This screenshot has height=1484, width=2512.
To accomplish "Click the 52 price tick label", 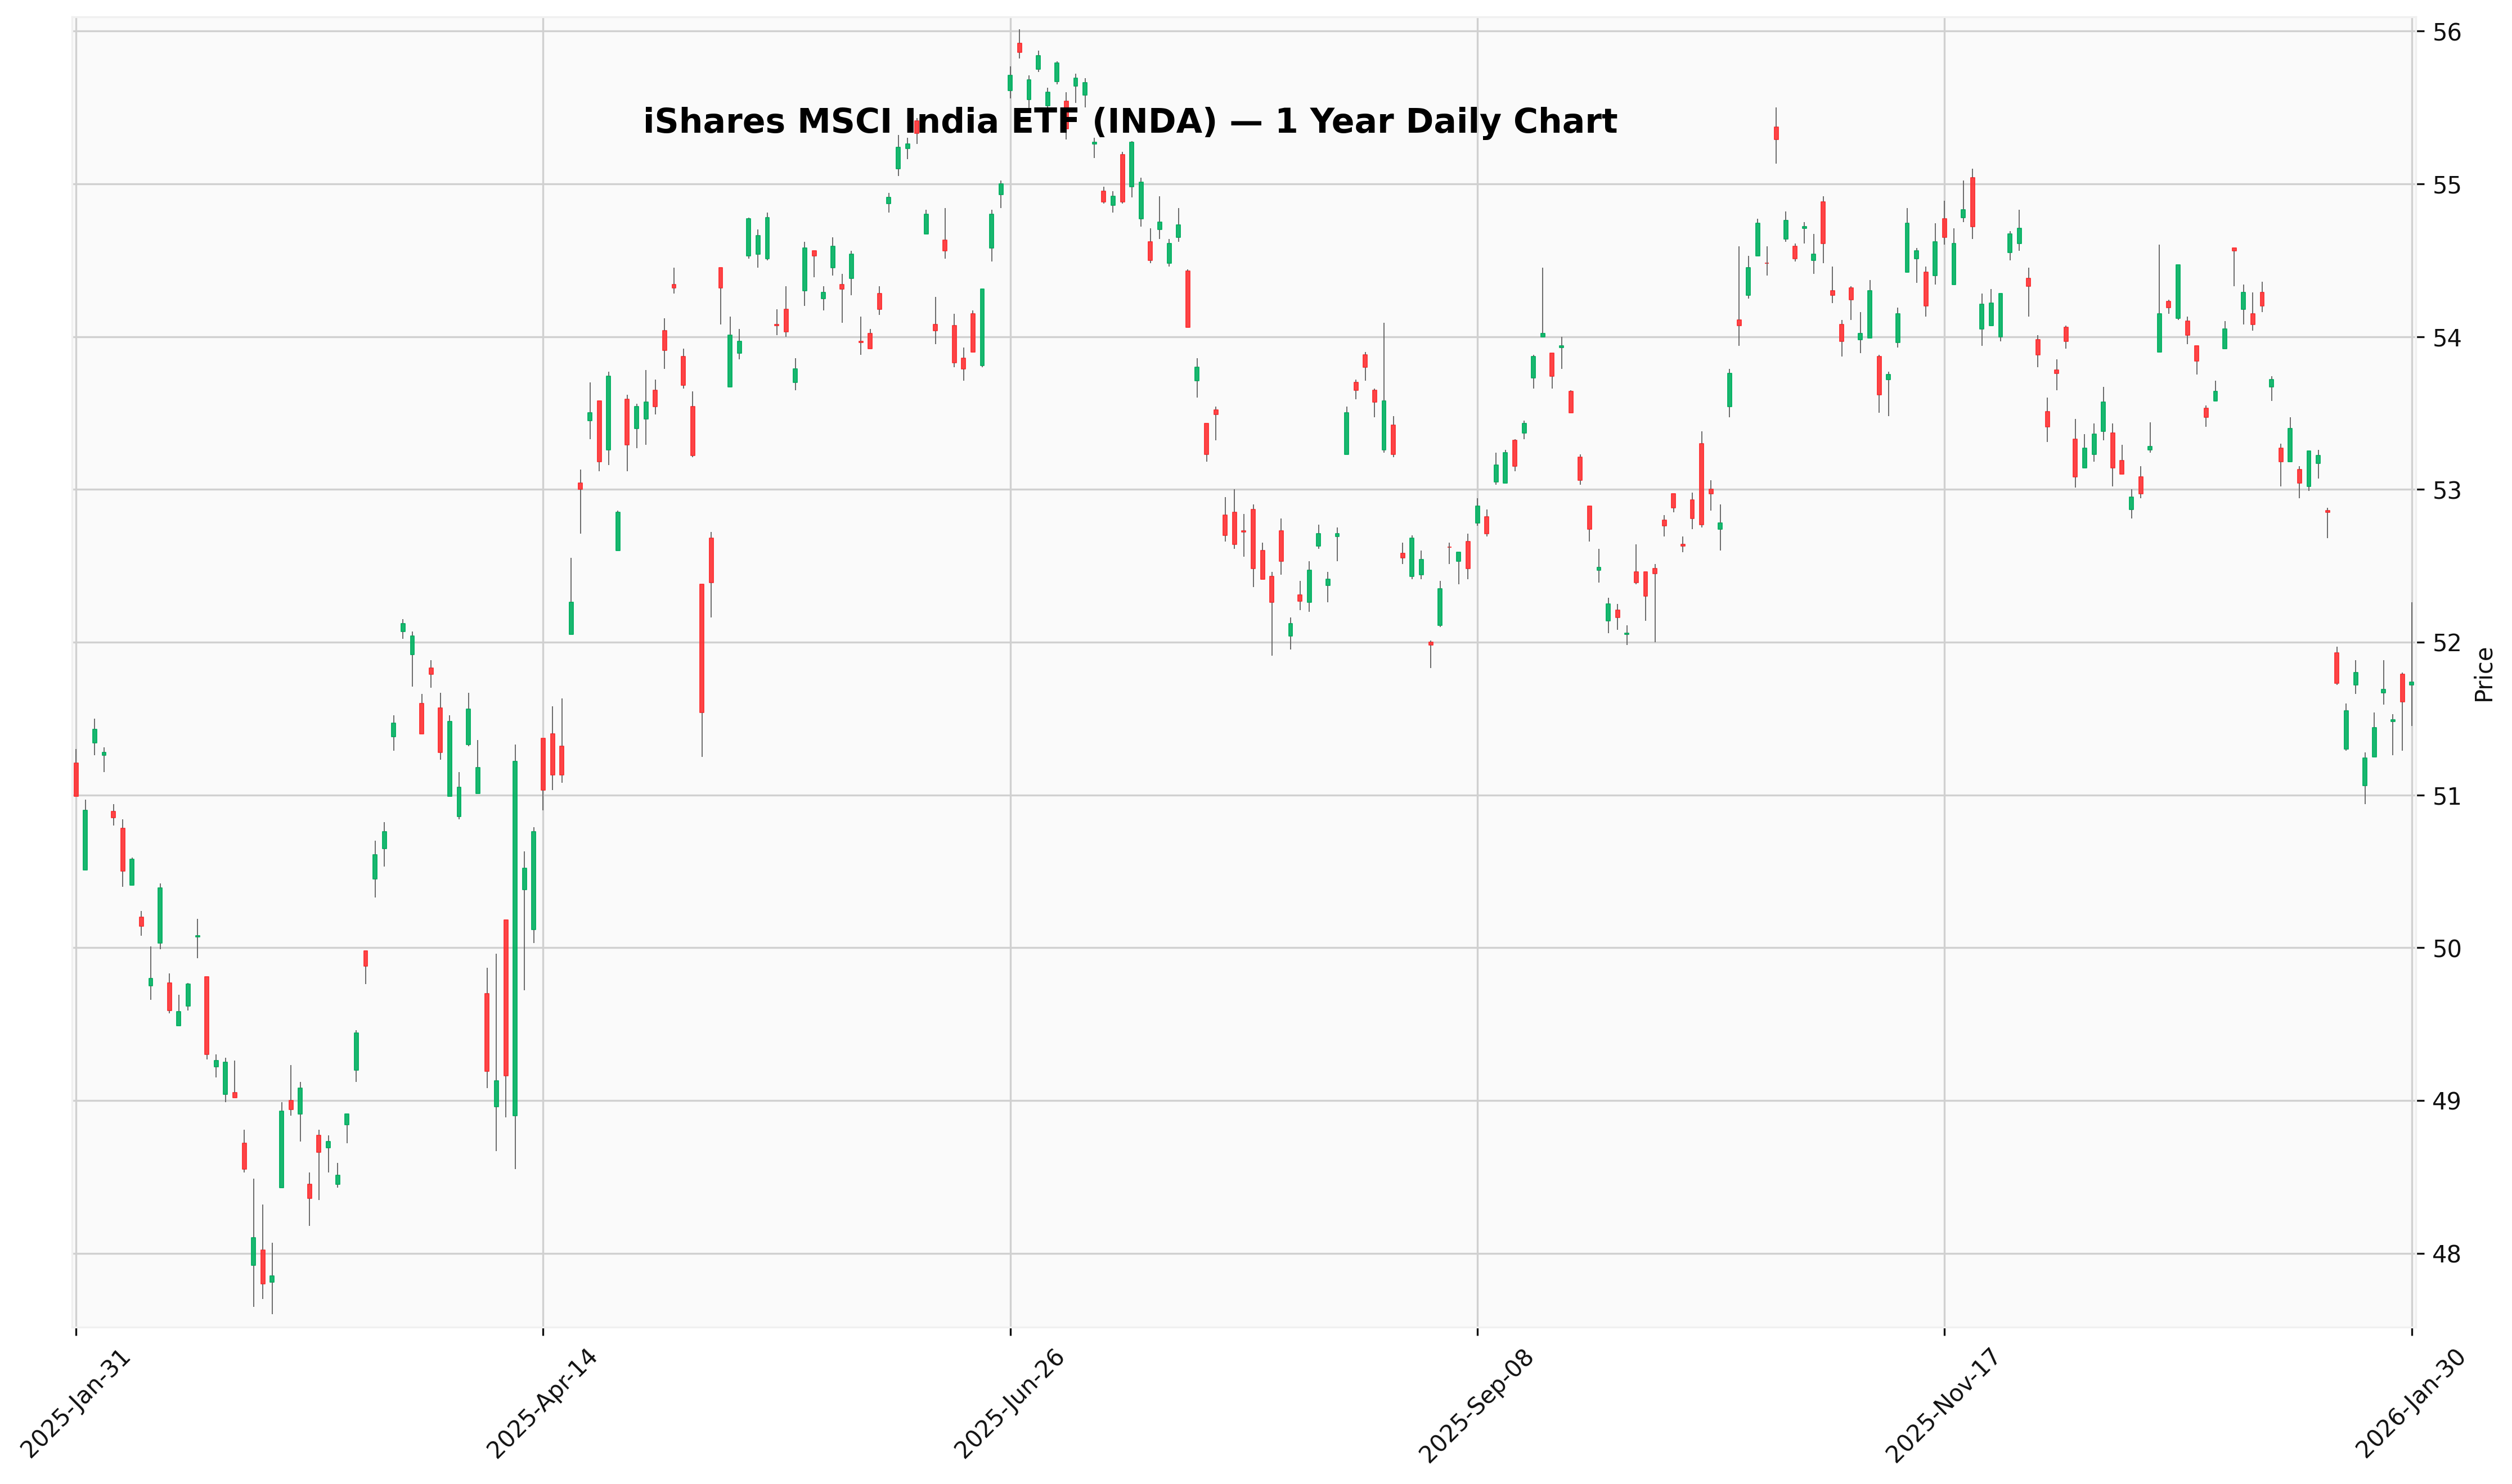I will (2448, 643).
